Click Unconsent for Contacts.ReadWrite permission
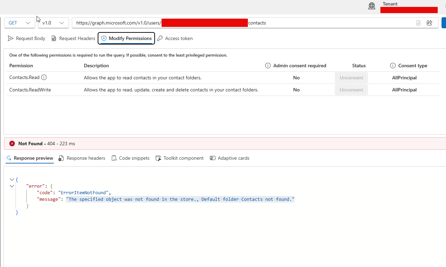The width and height of the screenshot is (446, 267). (351, 90)
